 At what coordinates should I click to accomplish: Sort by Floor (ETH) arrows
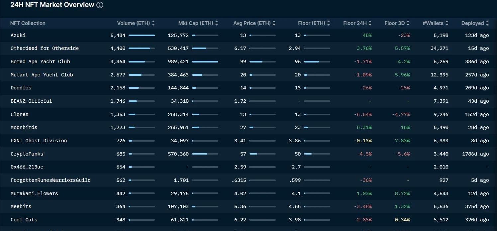point(329,23)
